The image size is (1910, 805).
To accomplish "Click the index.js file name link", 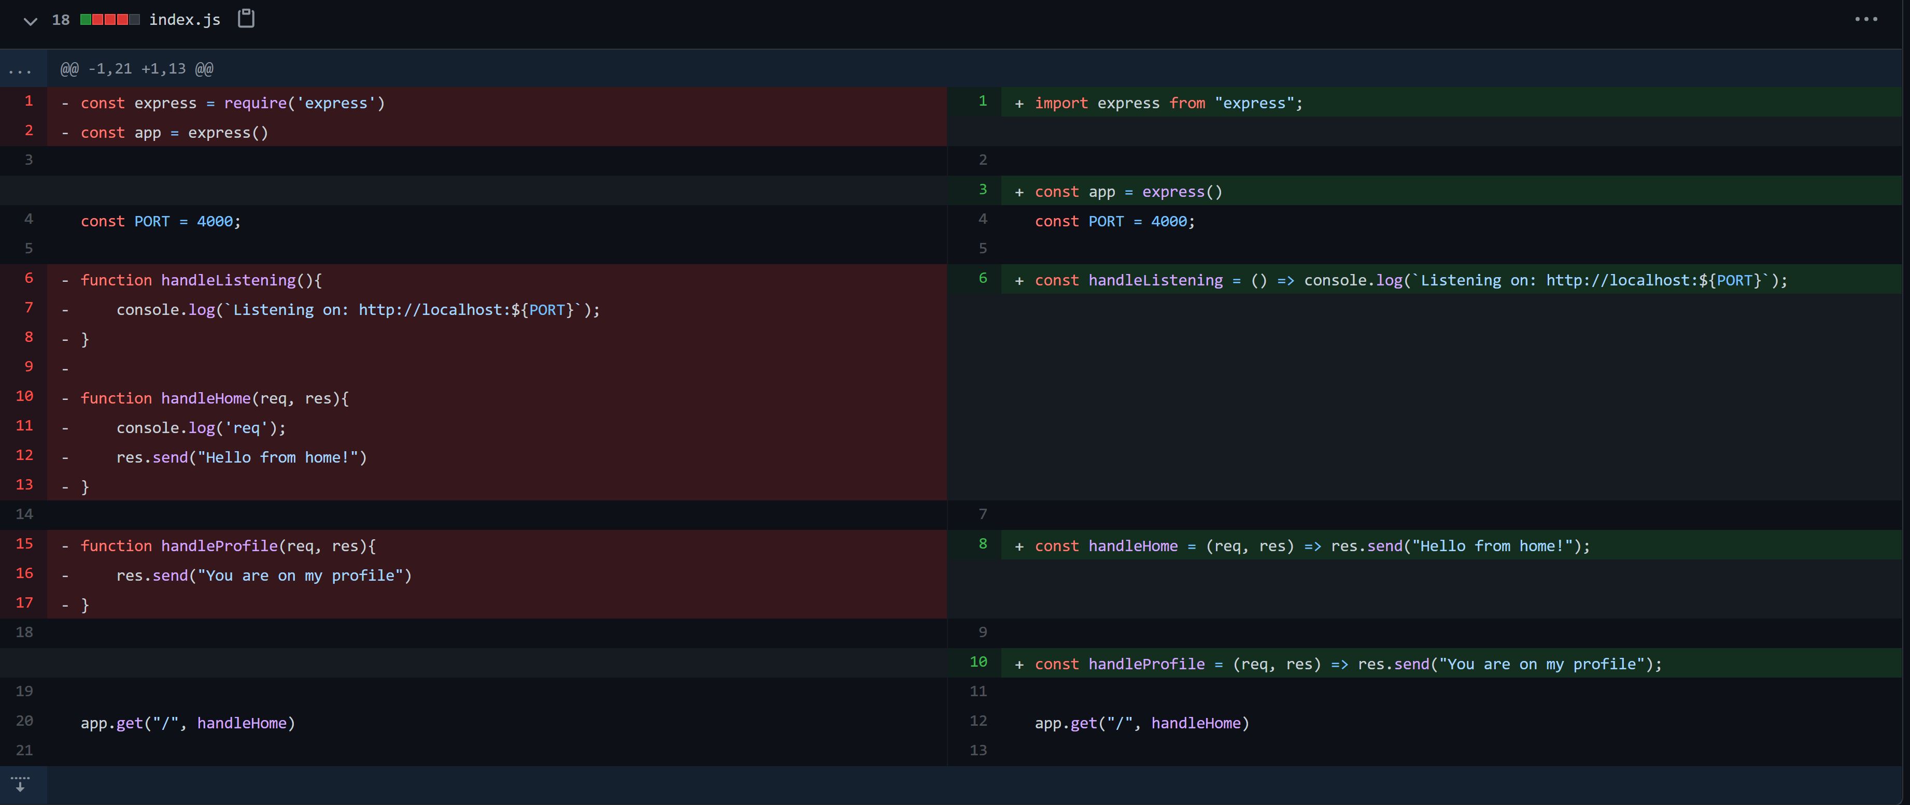I will [185, 20].
